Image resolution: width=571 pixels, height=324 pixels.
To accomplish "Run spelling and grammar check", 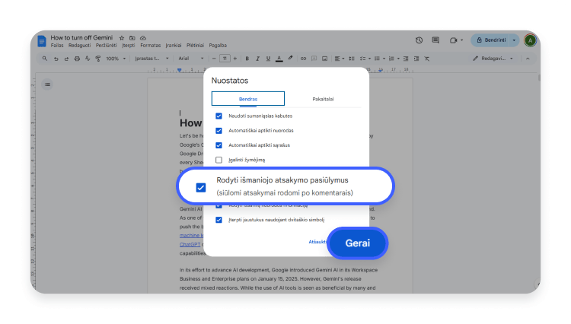I will point(88,59).
